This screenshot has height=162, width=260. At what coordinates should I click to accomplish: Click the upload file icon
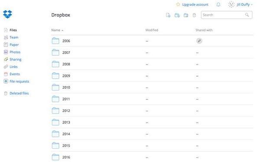(168, 15)
